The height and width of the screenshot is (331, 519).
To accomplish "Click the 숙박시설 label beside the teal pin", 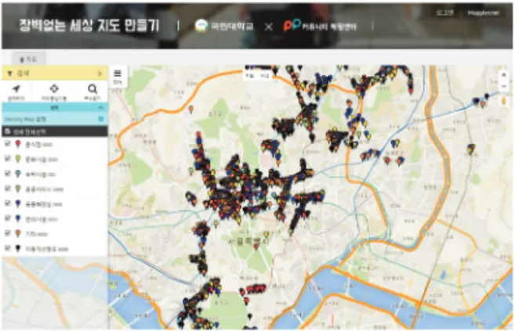I will (41, 174).
